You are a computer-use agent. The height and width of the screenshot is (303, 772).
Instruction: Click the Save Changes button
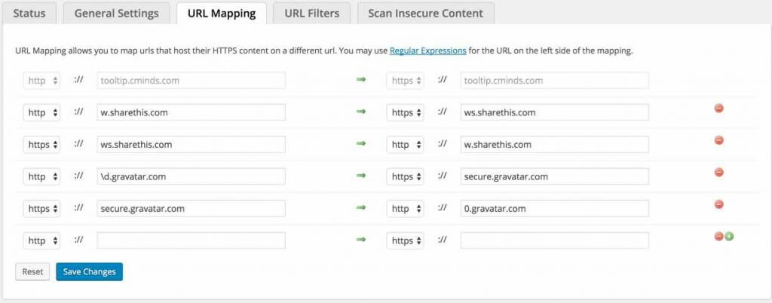[x=89, y=271]
